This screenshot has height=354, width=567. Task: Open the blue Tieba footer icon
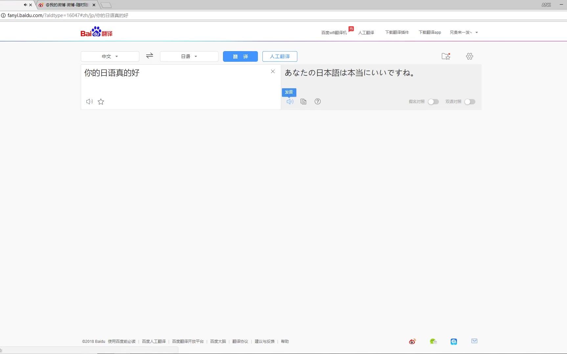[454, 342]
